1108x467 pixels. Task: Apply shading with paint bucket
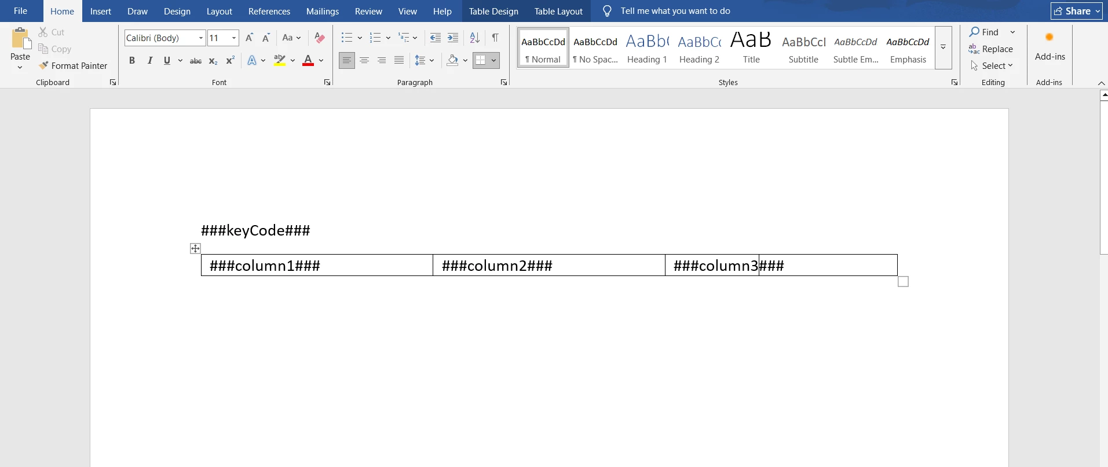453,61
